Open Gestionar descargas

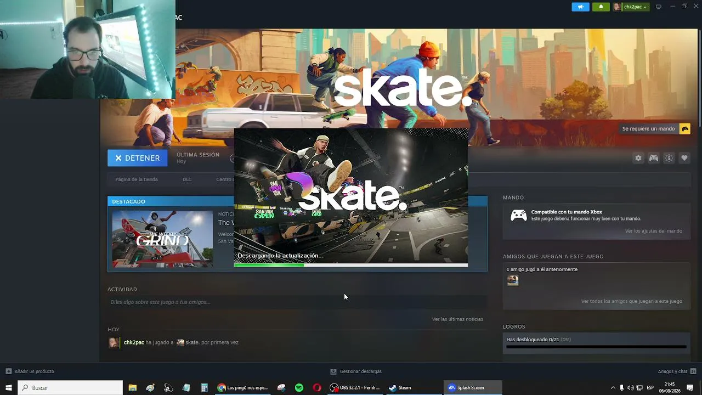tap(360, 371)
